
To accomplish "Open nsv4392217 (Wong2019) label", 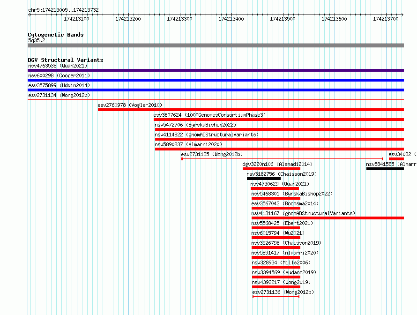I will coord(282,282).
